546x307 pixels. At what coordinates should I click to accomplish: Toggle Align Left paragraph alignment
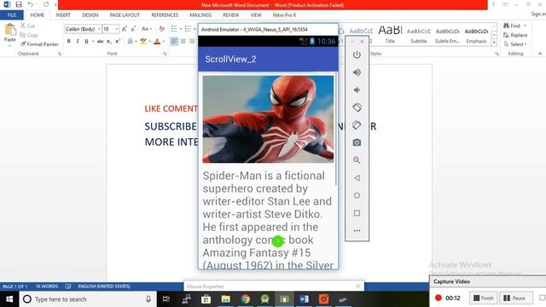(x=174, y=42)
